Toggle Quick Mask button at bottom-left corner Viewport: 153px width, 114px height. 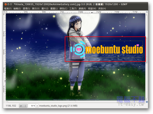tap(4, 102)
